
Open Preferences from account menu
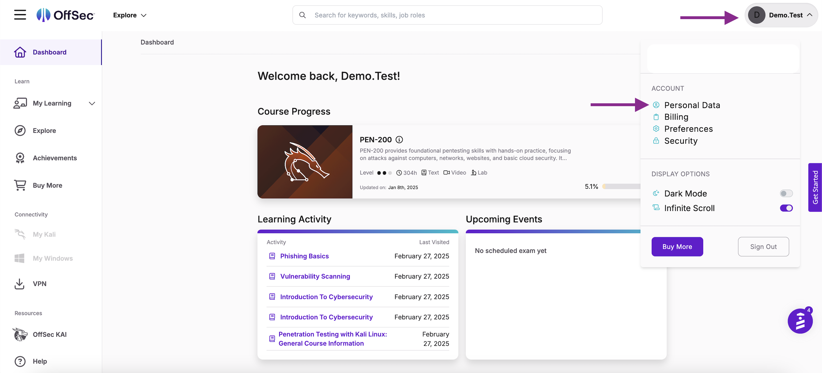(688, 128)
